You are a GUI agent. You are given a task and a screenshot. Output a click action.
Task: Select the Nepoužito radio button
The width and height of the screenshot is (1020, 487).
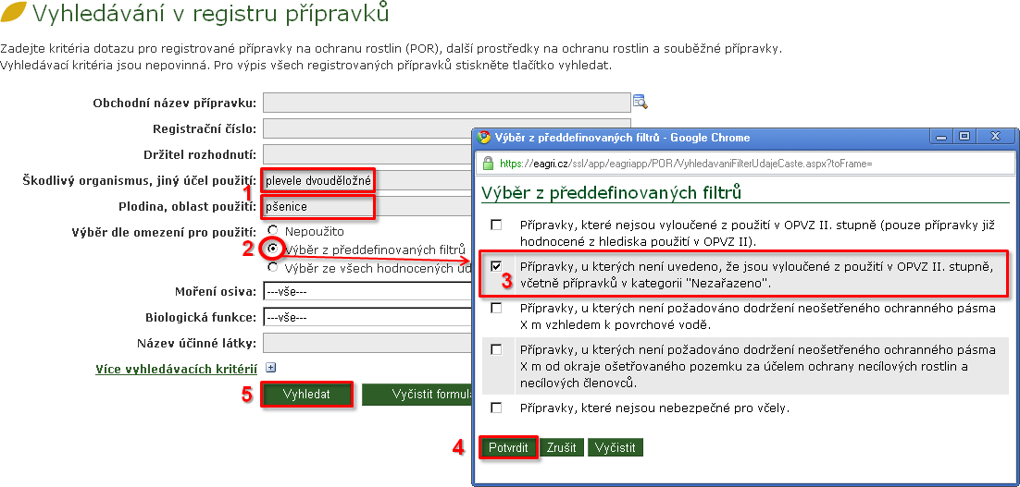coord(272,230)
